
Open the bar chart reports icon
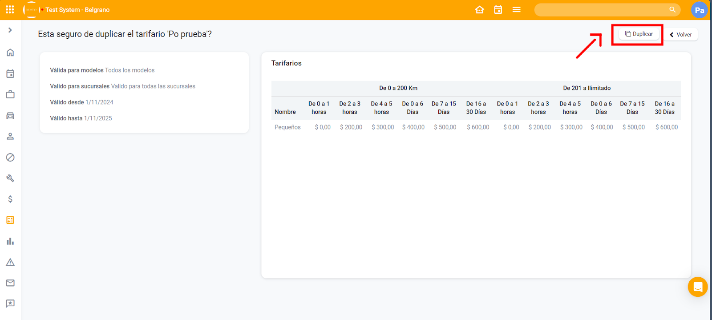coord(10,241)
